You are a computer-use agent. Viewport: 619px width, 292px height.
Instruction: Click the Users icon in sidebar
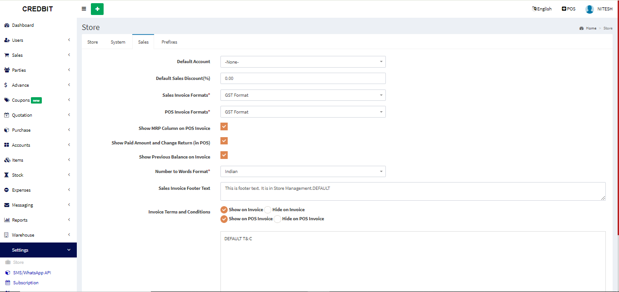7,40
